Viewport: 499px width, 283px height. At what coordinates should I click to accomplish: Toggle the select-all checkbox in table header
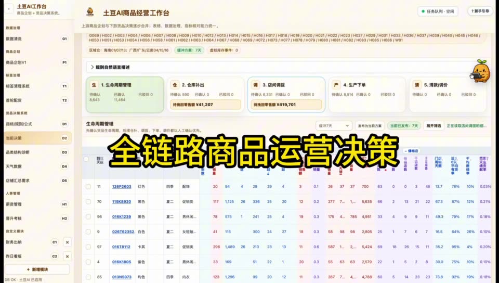coord(86,159)
